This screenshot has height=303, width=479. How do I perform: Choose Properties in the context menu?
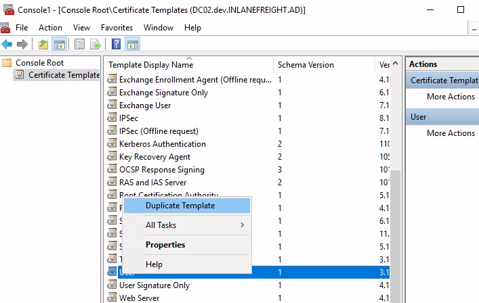[165, 245]
